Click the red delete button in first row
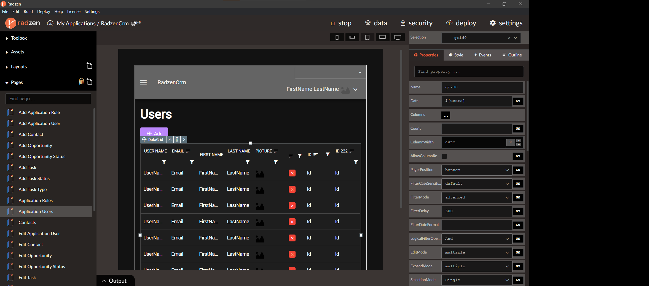Image resolution: width=649 pixels, height=286 pixels. tap(292, 173)
